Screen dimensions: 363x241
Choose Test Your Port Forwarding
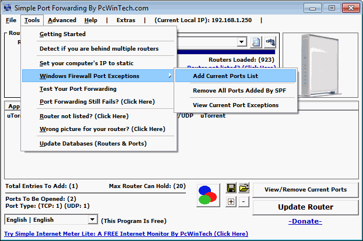[97, 89]
